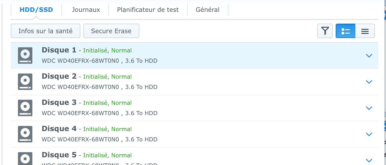Expand Disque 1 details chevron
Image resolution: width=386 pixels, height=165 pixels.
tap(369, 56)
